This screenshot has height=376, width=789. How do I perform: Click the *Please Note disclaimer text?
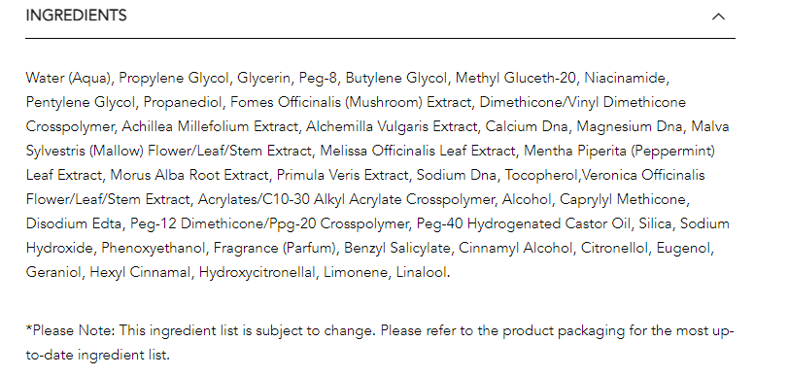(x=380, y=343)
